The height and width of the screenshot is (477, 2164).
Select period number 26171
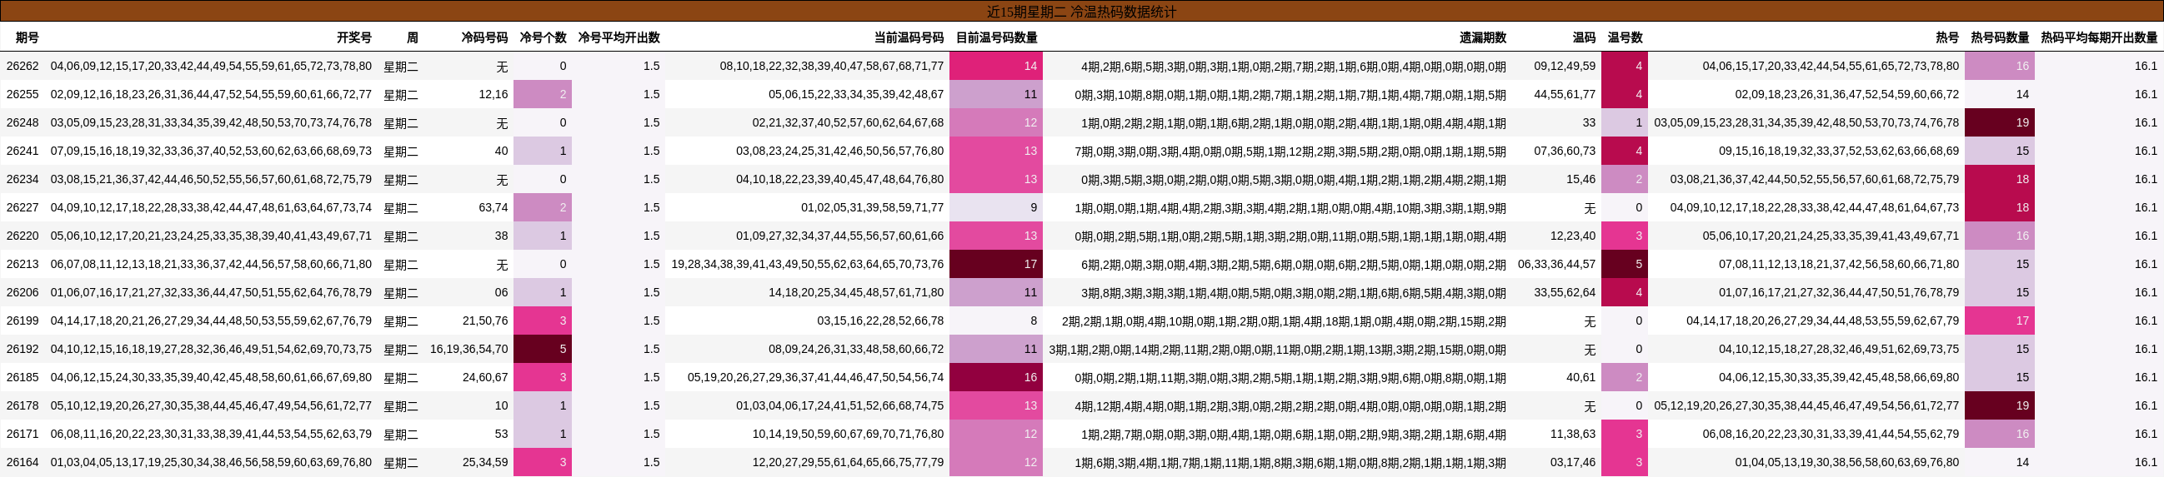pos(23,435)
